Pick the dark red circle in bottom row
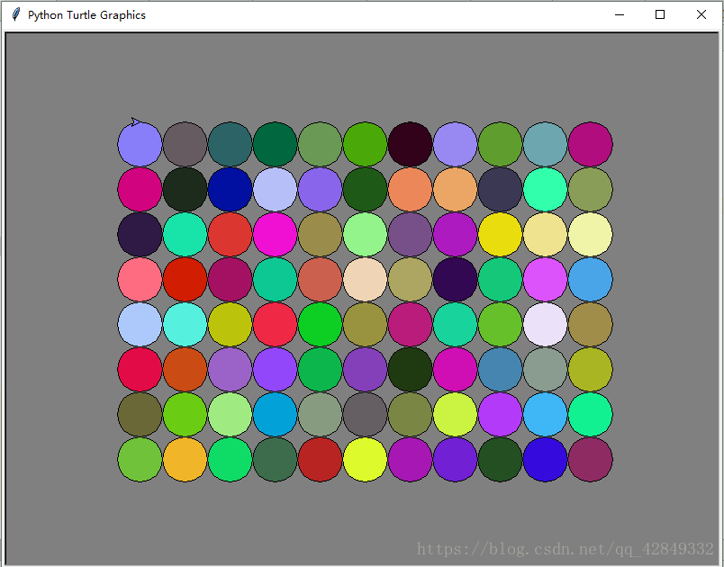The width and height of the screenshot is (724, 567). click(320, 460)
